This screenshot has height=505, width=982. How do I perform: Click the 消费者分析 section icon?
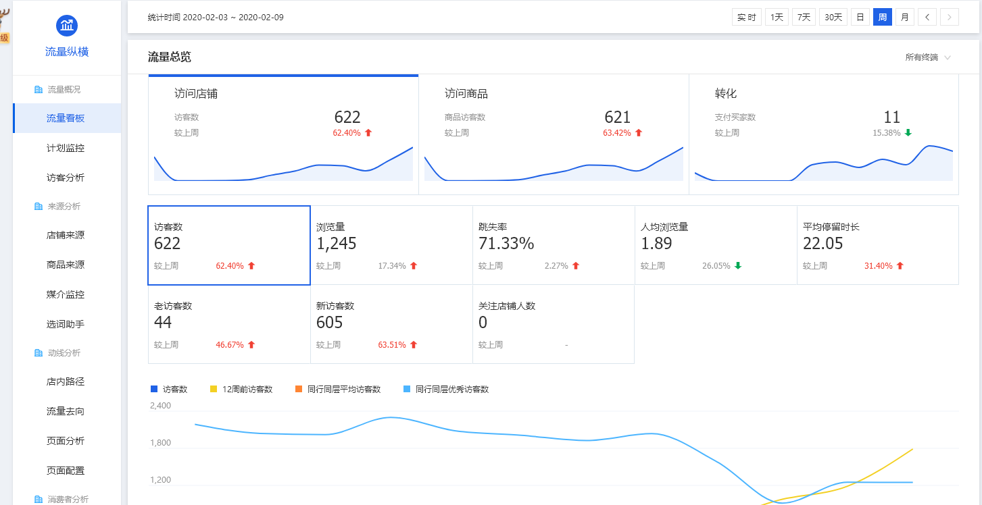point(39,499)
